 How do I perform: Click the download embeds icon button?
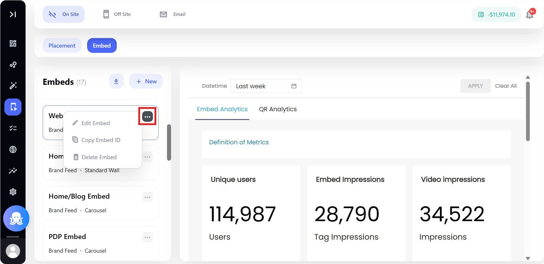116,82
